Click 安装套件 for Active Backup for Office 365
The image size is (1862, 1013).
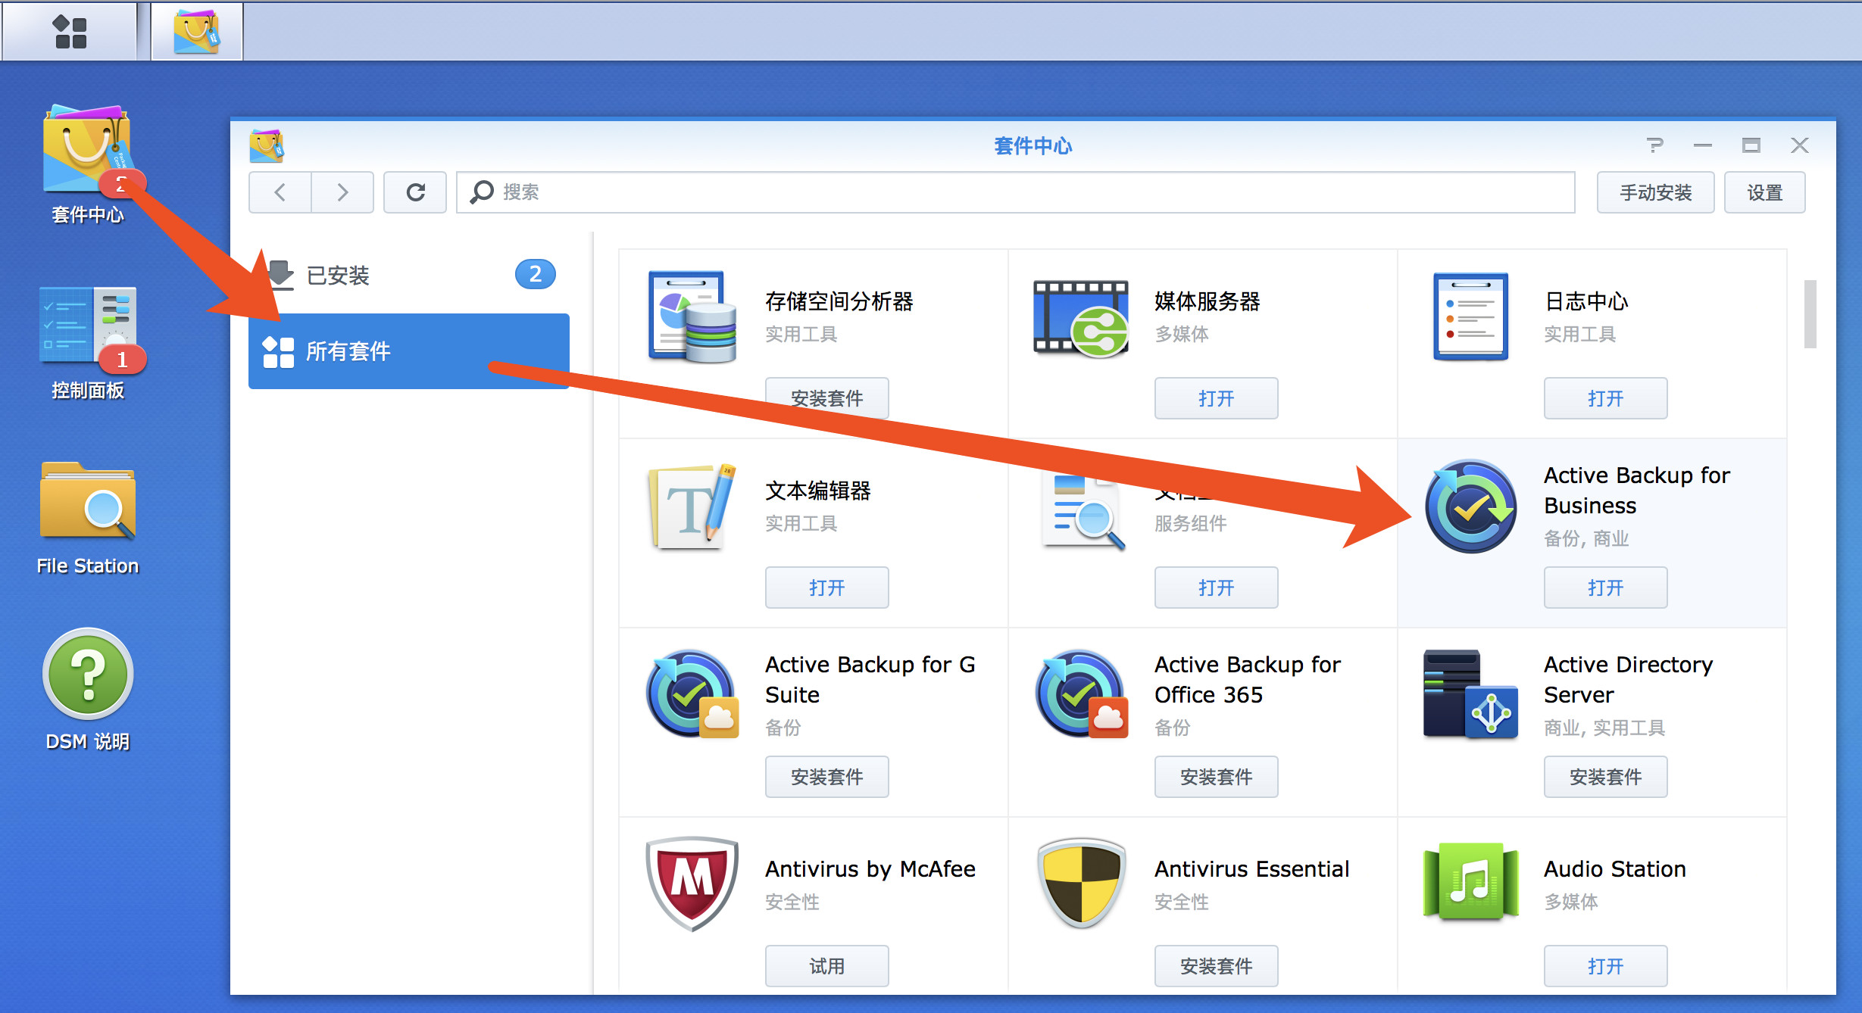coord(1216,776)
